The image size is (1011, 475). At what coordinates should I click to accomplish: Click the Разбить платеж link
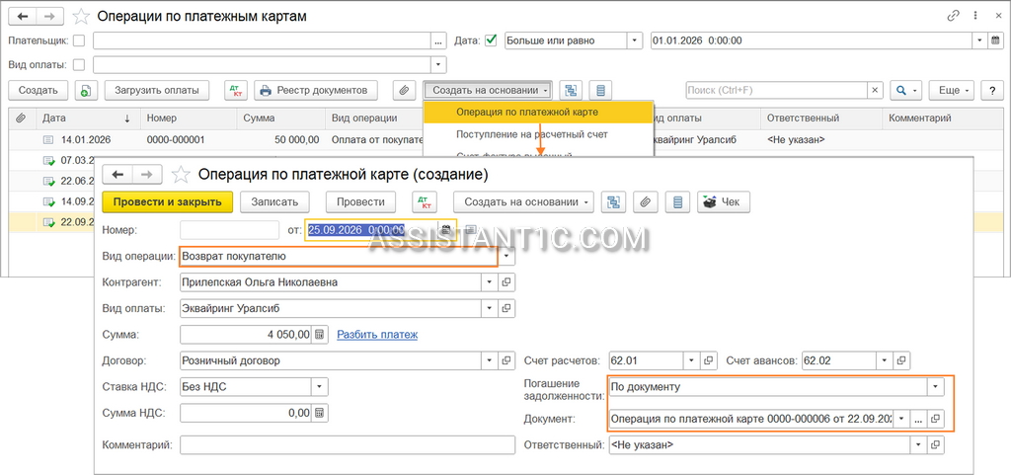[x=377, y=335]
